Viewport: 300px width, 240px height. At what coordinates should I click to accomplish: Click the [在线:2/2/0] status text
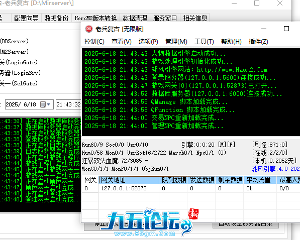pyautogui.click(x=270, y=153)
